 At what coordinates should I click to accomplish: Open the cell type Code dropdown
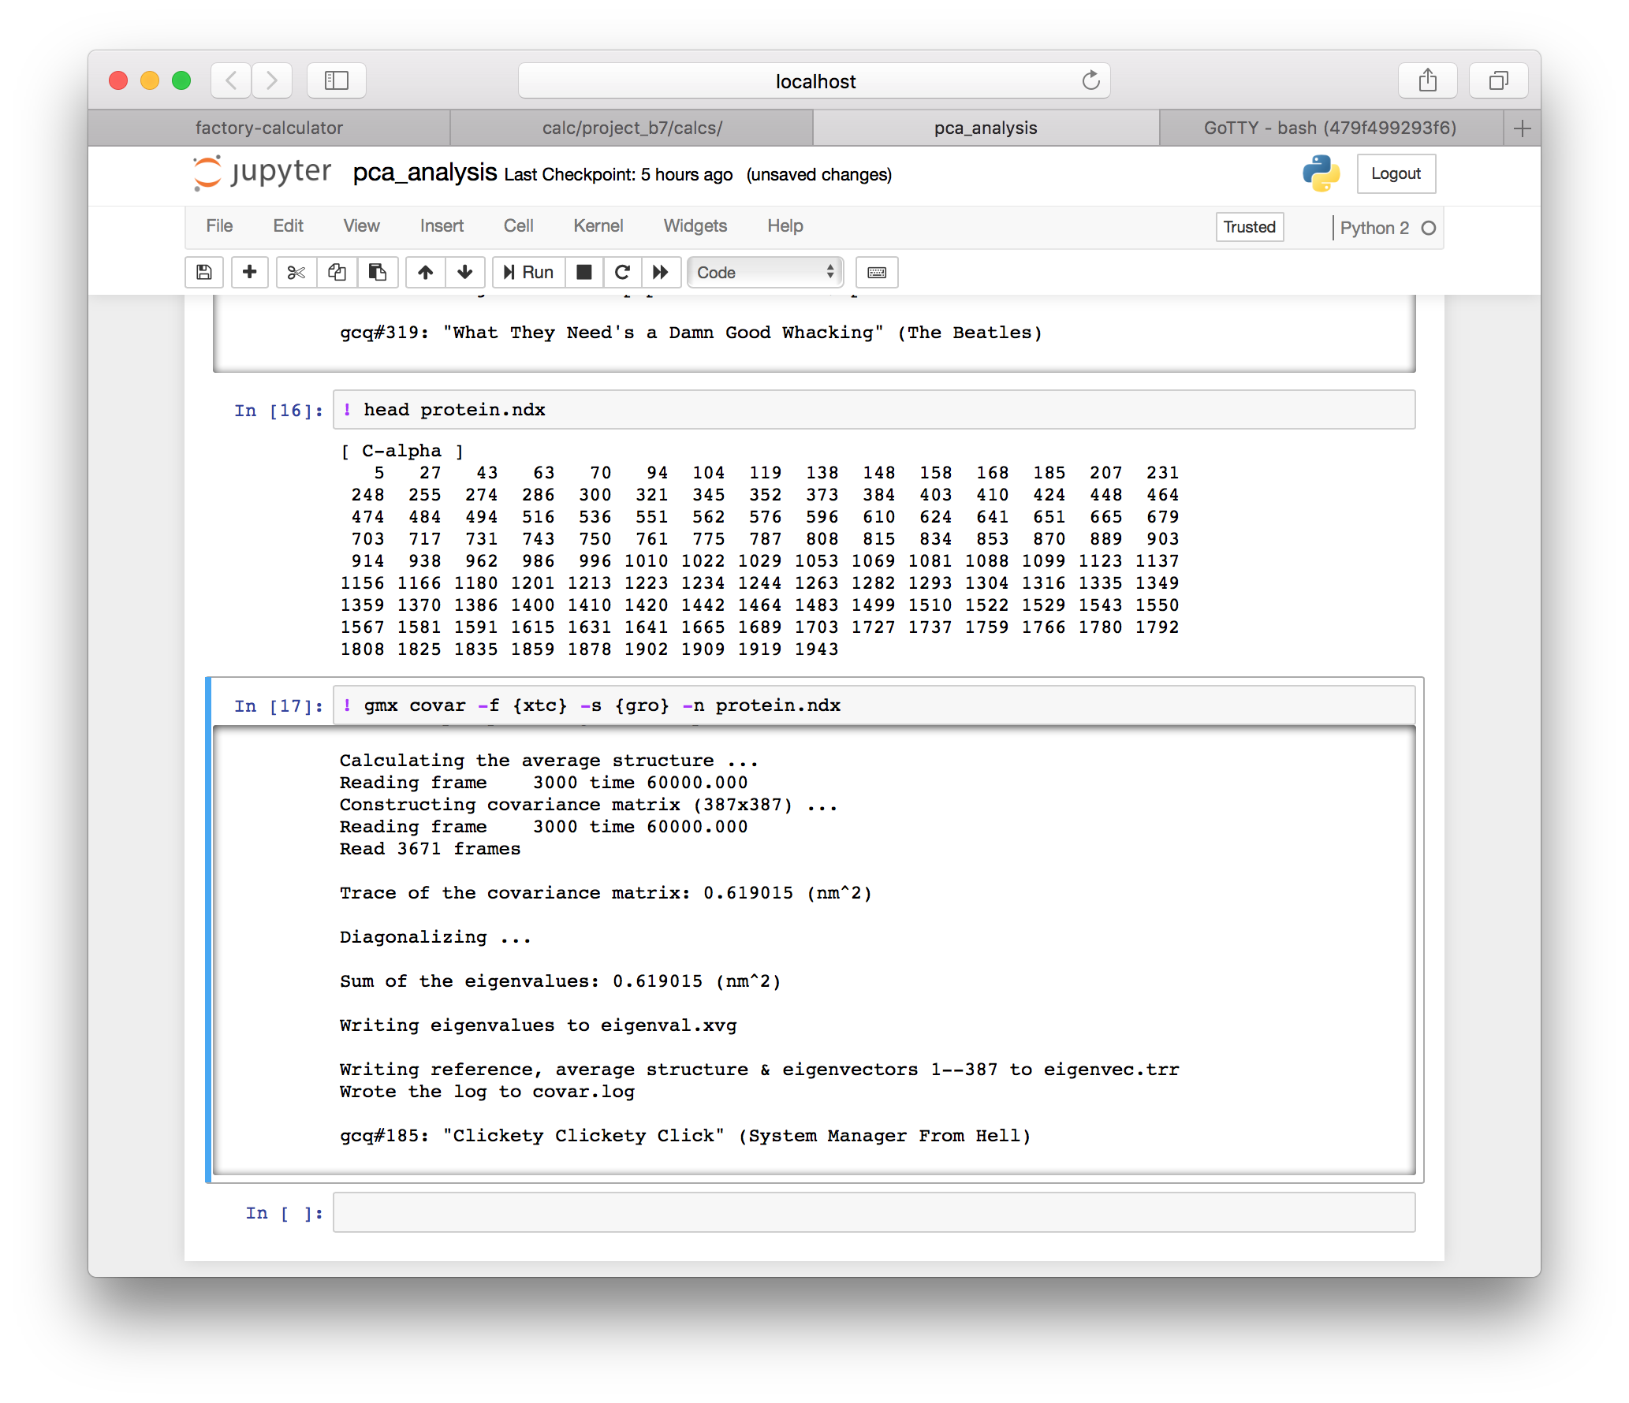765,272
